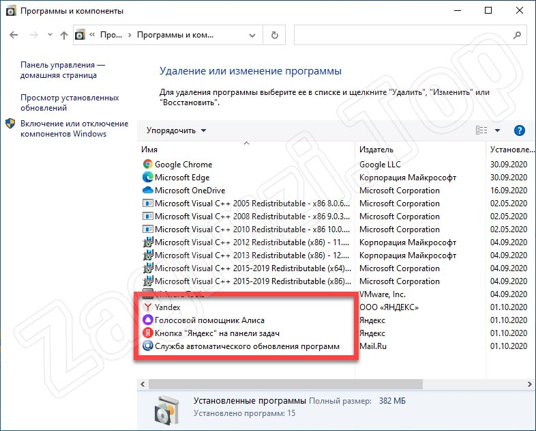The height and width of the screenshot is (431, 536).
Task: Open view installed updates link
Action: point(70,102)
